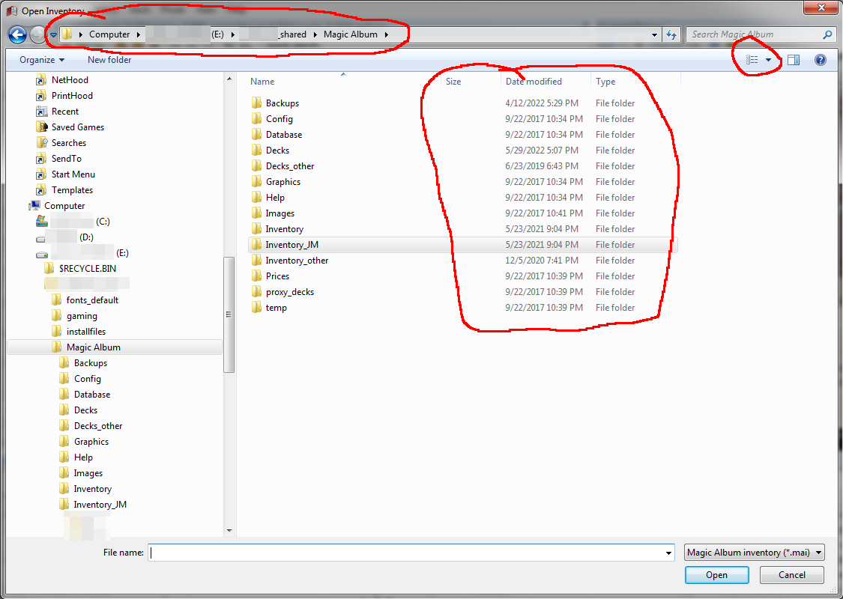
Task: Click the Magic Album breadcrumb segment
Action: tap(351, 34)
